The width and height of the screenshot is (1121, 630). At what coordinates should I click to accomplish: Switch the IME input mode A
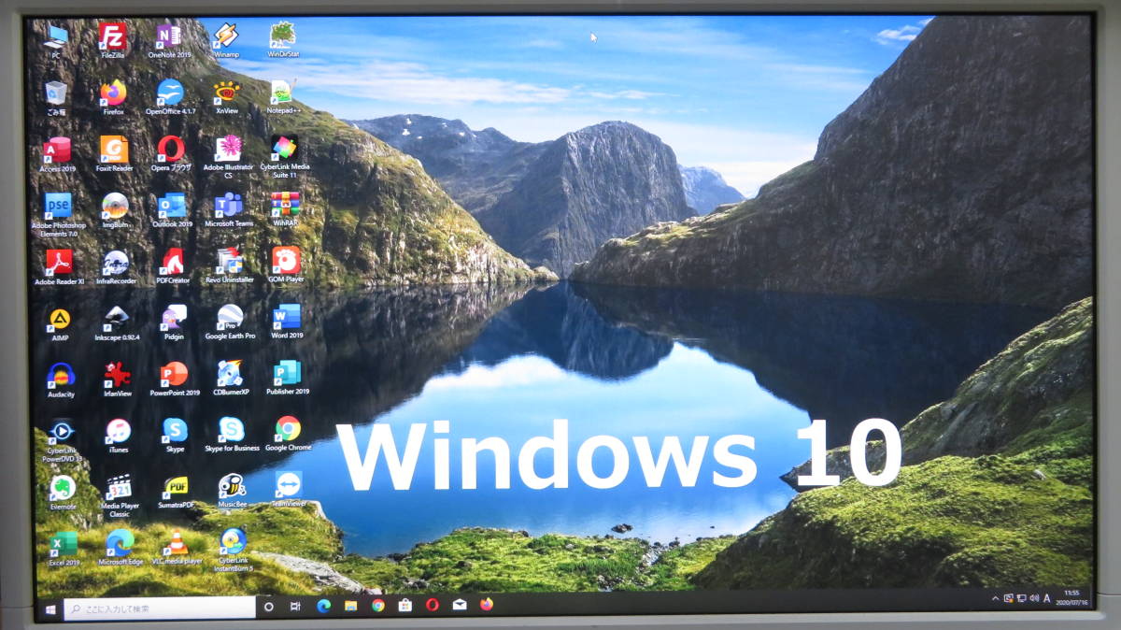click(x=1047, y=597)
